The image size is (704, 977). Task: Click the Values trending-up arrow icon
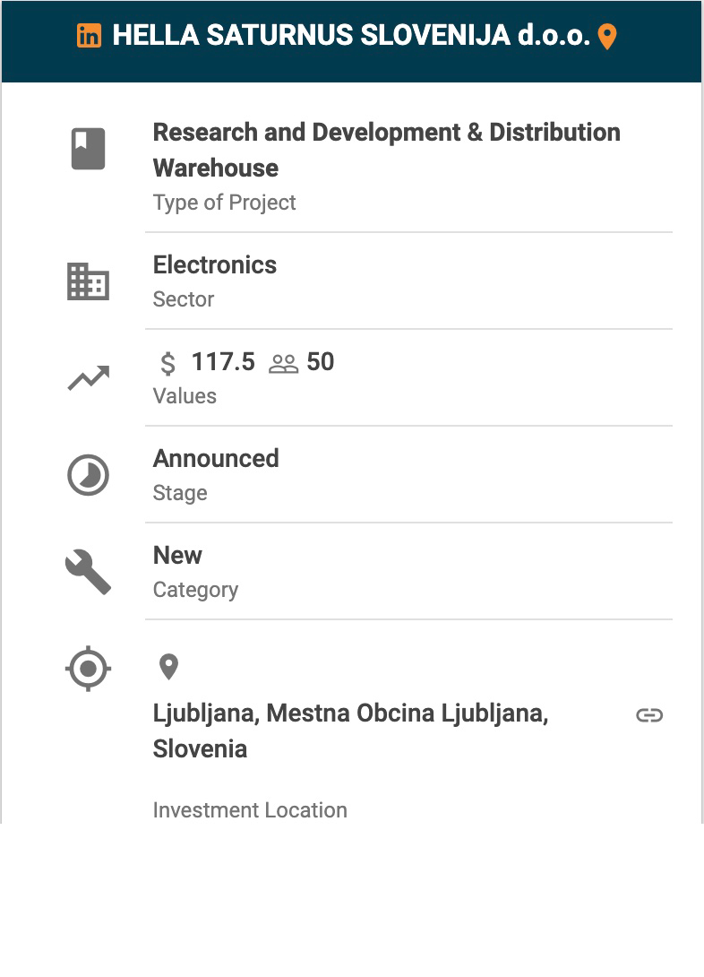88,378
